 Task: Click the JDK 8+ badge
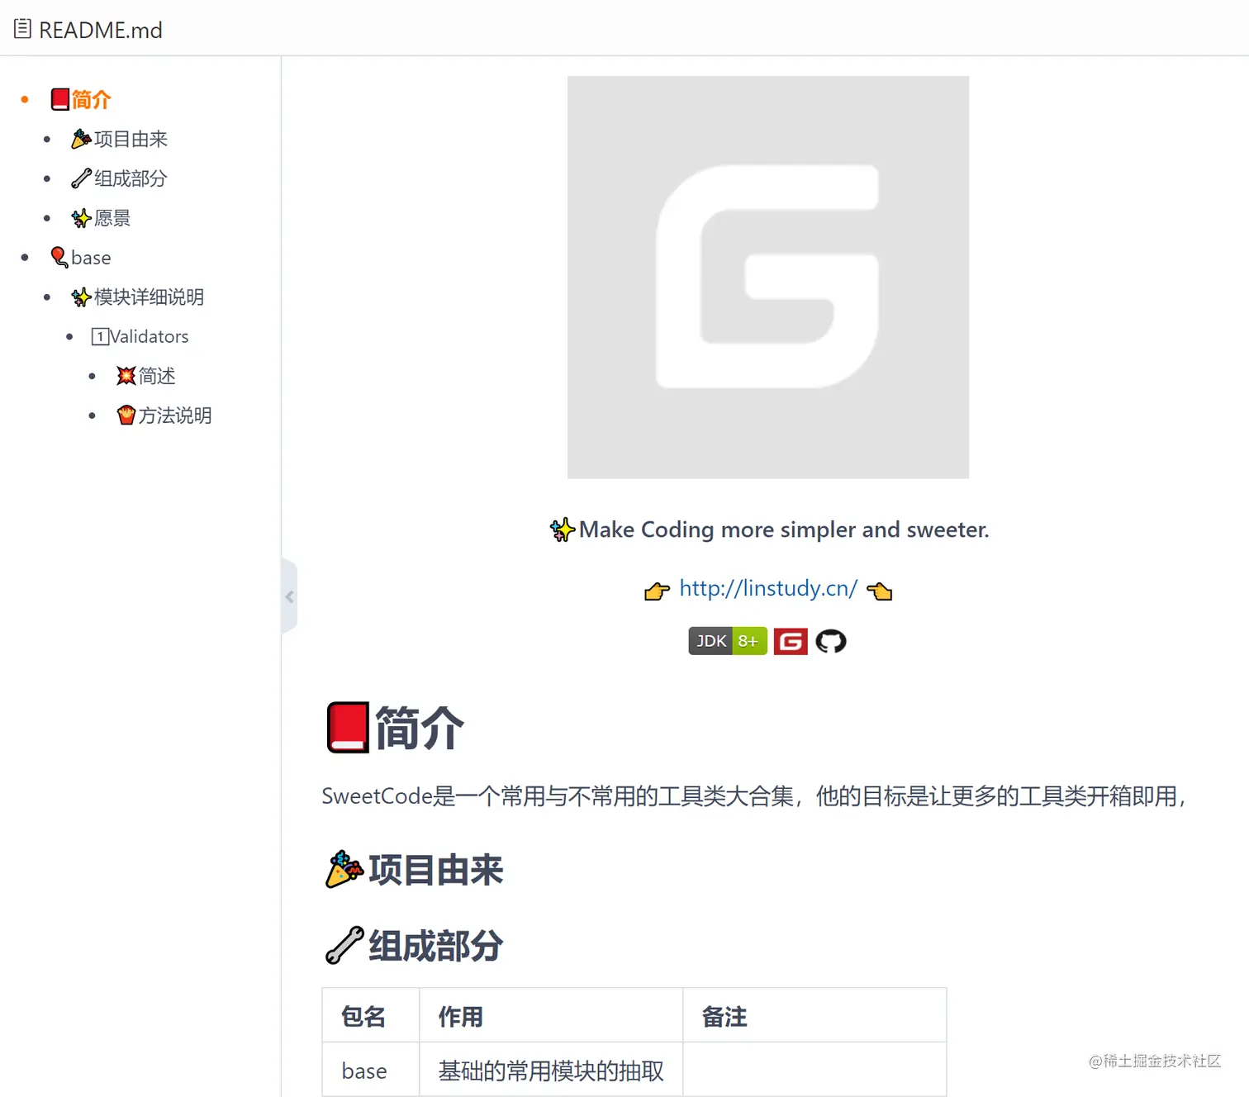pyautogui.click(x=728, y=641)
